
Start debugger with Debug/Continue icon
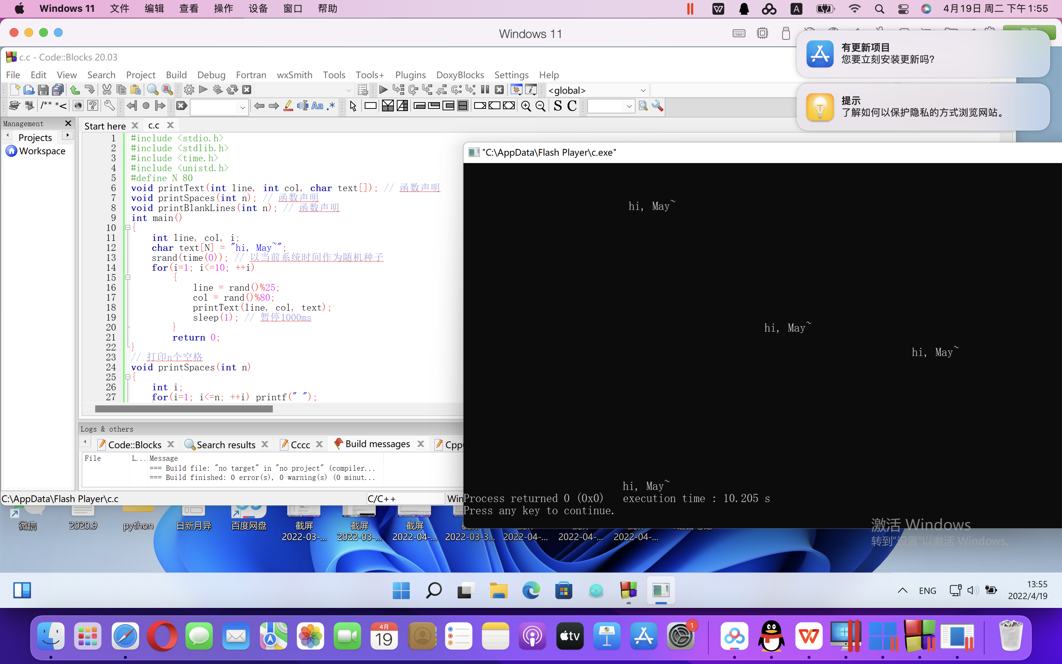pos(383,90)
